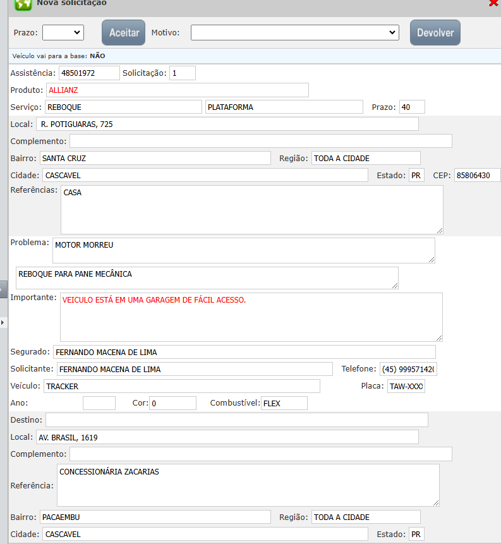Click the empty Destino field
Image resolution: width=501 pixels, height=544 pixels.
tap(236, 420)
